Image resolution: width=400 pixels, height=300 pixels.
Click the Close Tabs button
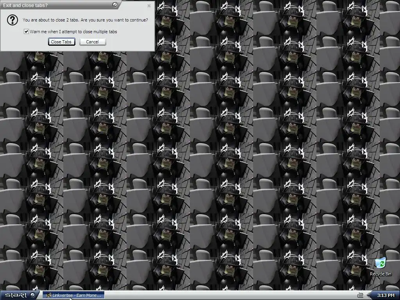pyautogui.click(x=61, y=42)
